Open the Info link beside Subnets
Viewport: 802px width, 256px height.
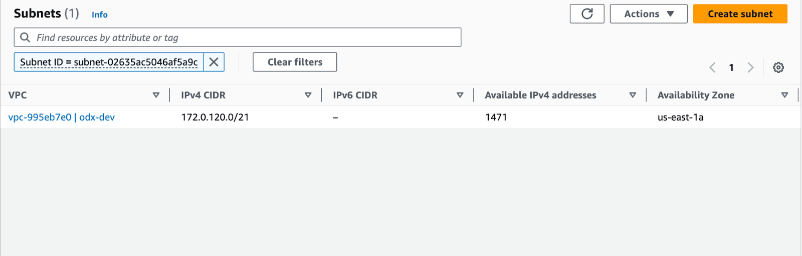point(99,14)
